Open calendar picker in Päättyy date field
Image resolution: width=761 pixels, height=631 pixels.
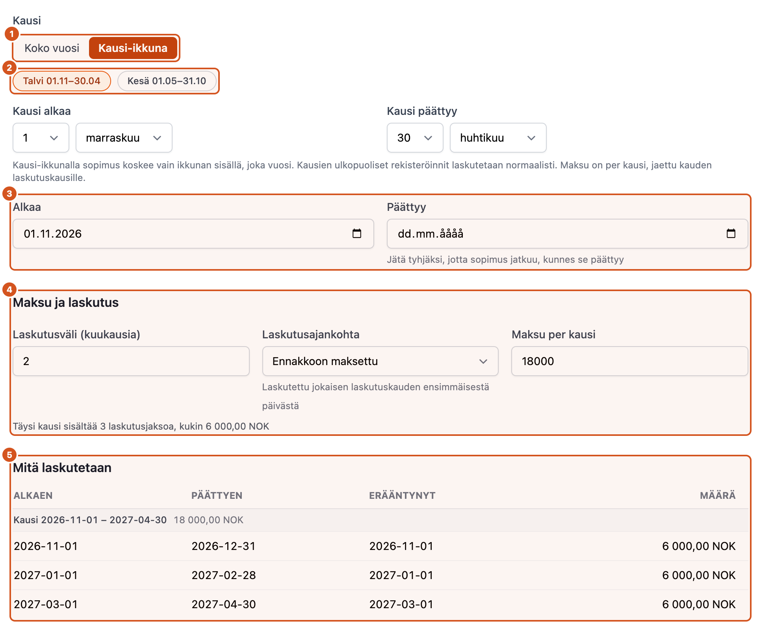pos(731,234)
